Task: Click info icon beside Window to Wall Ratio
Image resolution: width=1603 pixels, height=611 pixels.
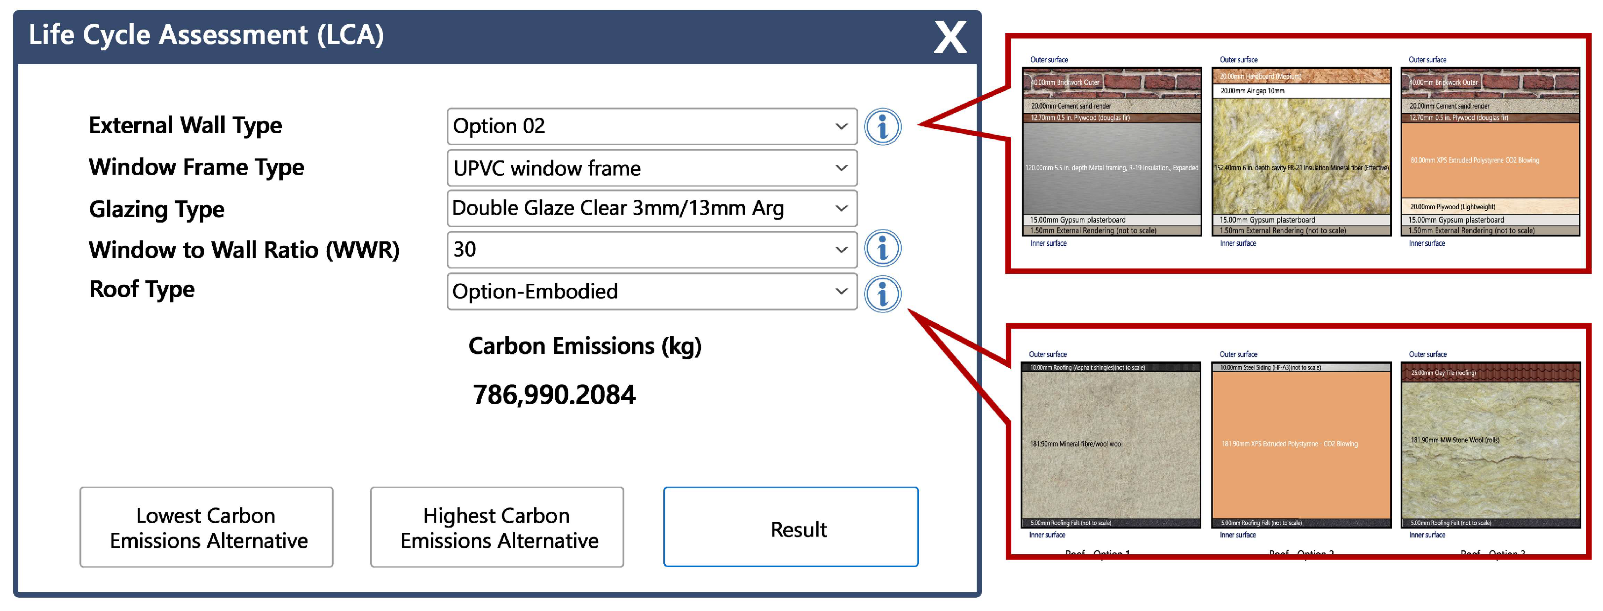Action: click(x=882, y=248)
